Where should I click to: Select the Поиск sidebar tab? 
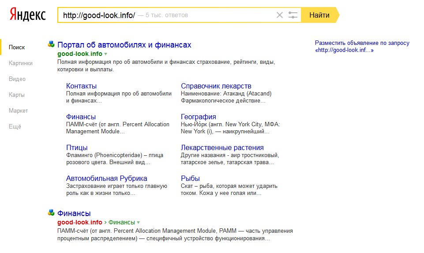pos(17,48)
